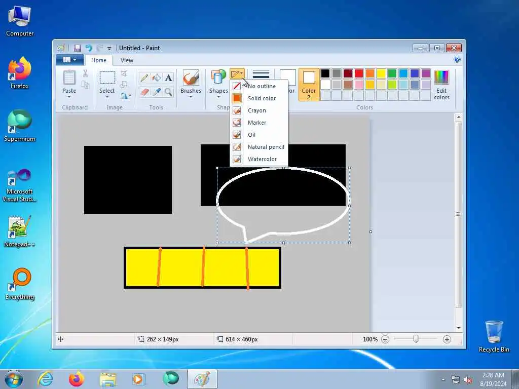Click the Paste clipboard icon
The width and height of the screenshot is (519, 389).
69,77
